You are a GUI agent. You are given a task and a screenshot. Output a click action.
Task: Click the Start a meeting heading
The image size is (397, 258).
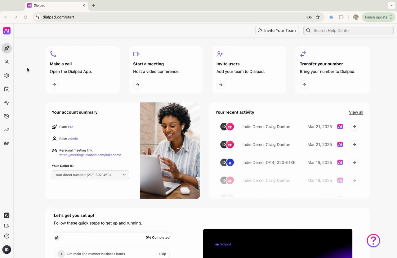coord(148,64)
